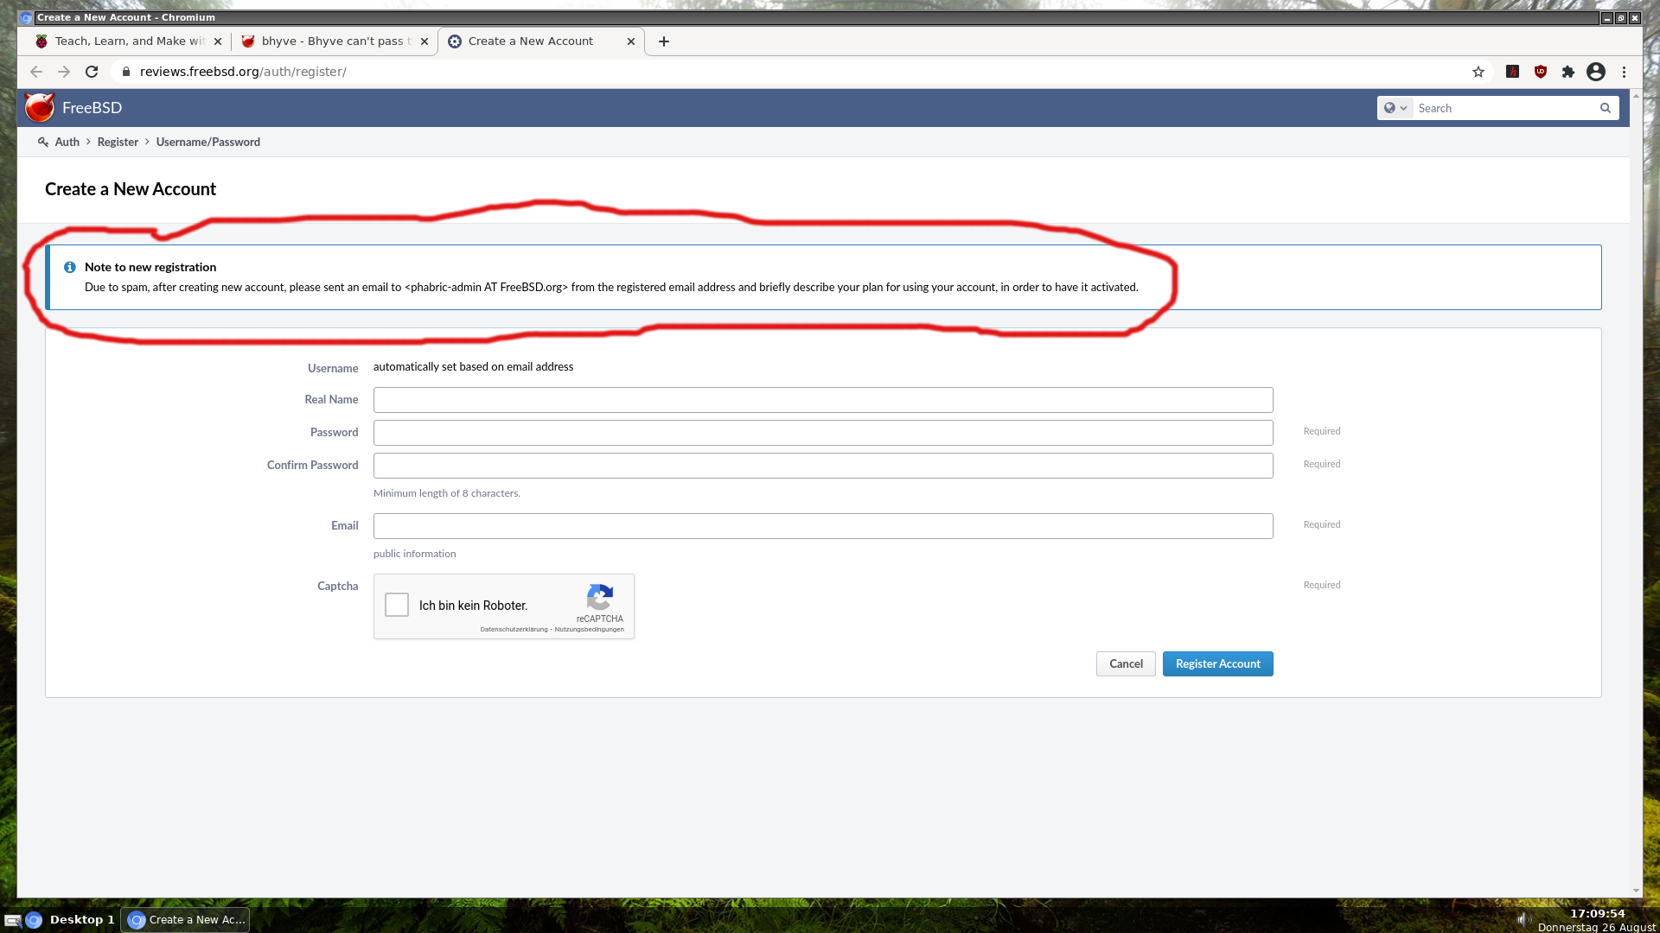Click the search magnifier icon
Image resolution: width=1660 pixels, height=933 pixels.
click(x=1606, y=108)
